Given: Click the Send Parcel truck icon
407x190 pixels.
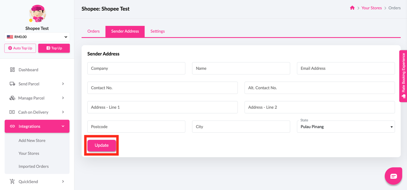Looking at the screenshot, I should 12,84.
